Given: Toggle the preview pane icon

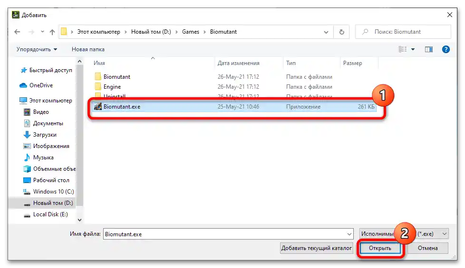Looking at the screenshot, I should coord(428,49).
